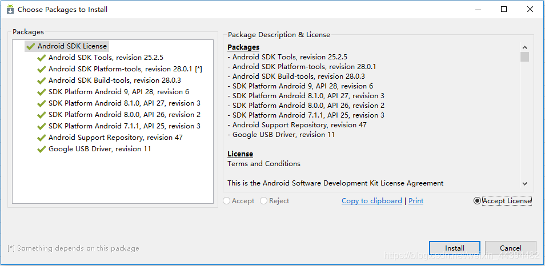Viewport: 545px width, 266px height.
Task: Click checkmark icon for Google USB Driver
Action: pyautogui.click(x=41, y=149)
